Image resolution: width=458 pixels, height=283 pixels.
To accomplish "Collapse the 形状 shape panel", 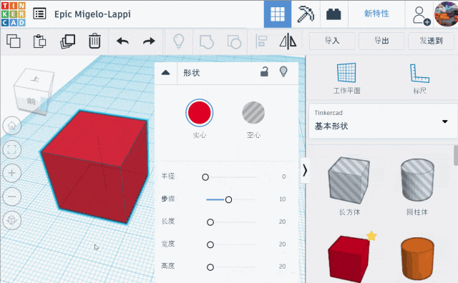I will [x=165, y=73].
